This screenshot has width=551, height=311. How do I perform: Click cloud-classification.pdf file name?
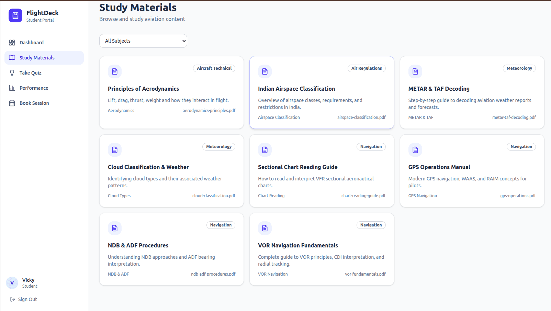pos(214,196)
